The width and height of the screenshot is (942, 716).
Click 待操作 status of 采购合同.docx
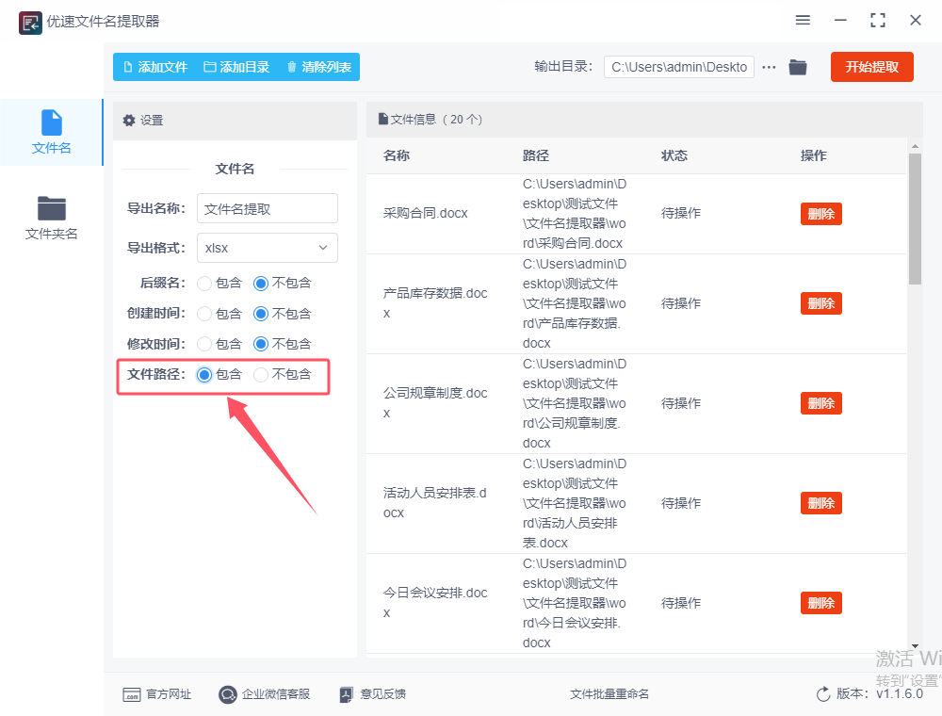point(681,213)
